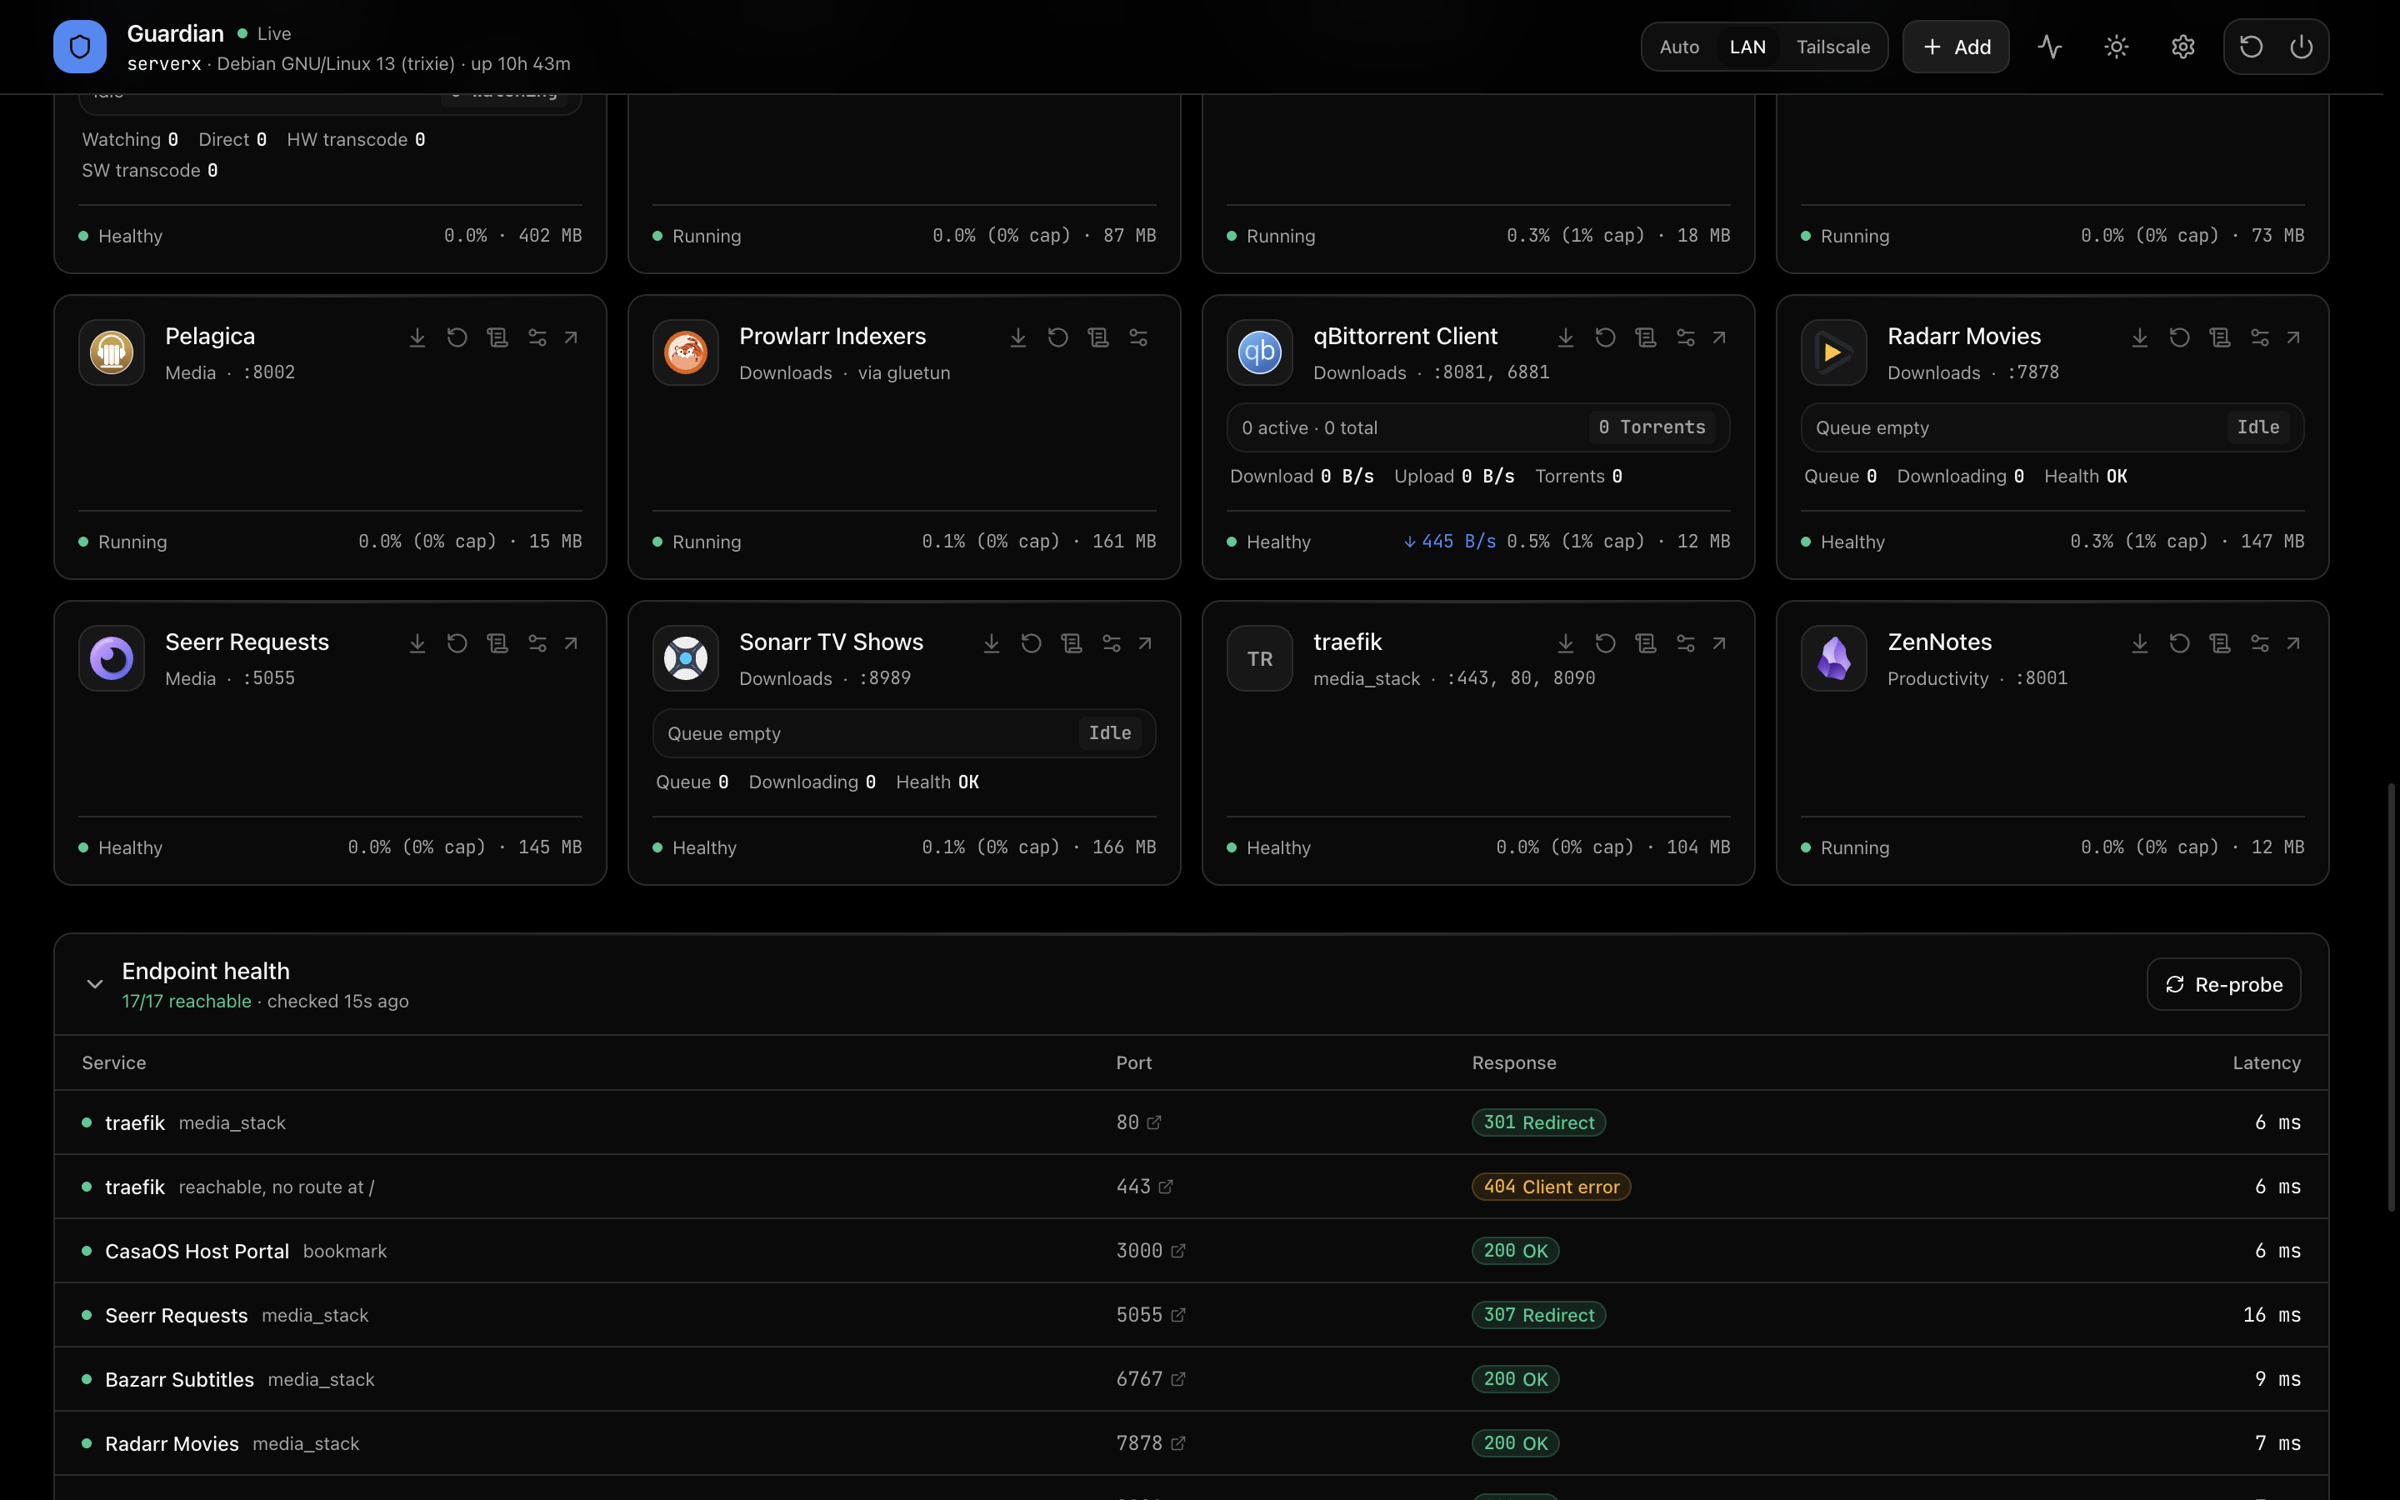Open ZenNotes in new tab arrow
The width and height of the screenshot is (2400, 1500).
coord(2294,644)
